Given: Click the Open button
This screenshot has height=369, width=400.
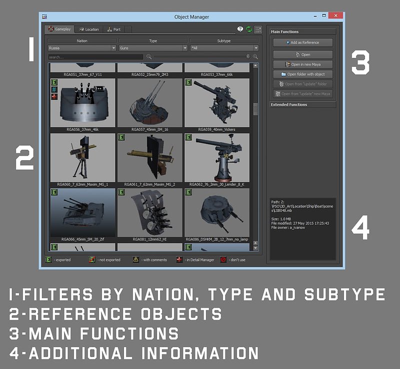Looking at the screenshot, I should (303, 54).
